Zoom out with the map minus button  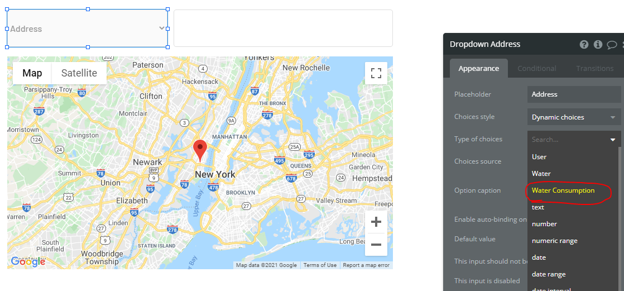(x=376, y=245)
